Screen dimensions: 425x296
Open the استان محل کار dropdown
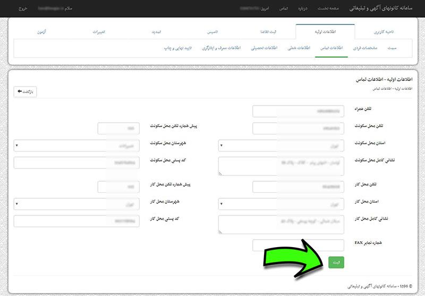coord(281,204)
